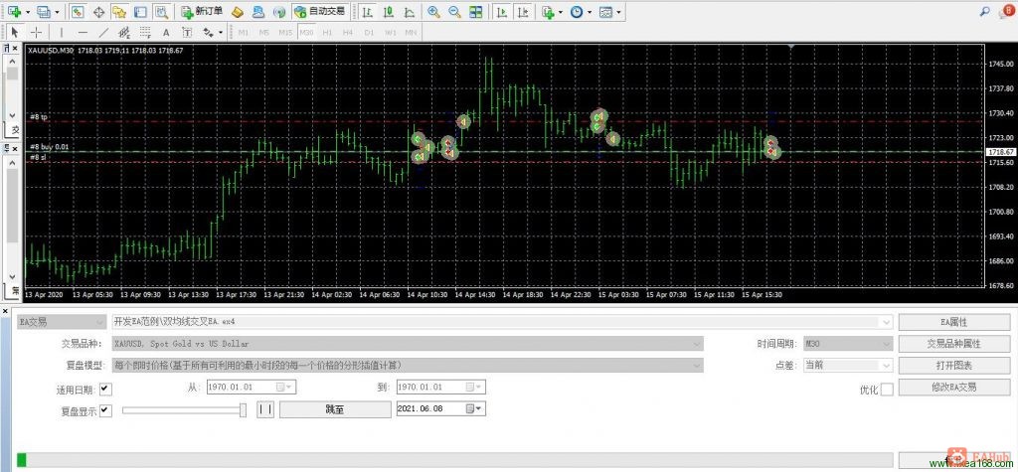
Task: Enable the 优化 optimization checkbox
Action: (x=886, y=390)
